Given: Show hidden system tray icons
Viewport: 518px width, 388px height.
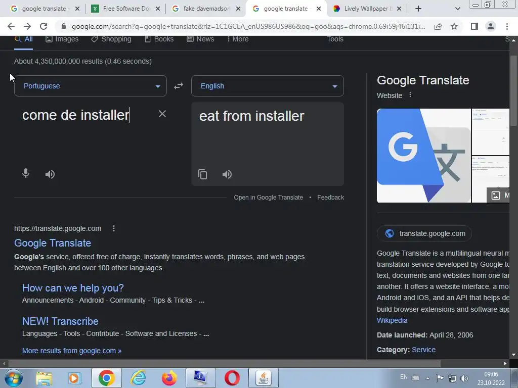Looking at the screenshot, I should click(427, 378).
